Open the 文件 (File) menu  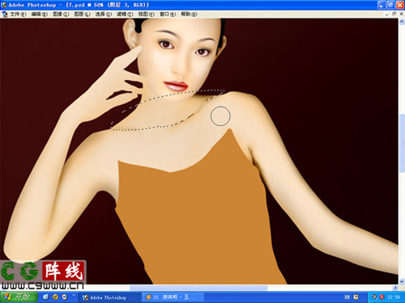[18, 14]
